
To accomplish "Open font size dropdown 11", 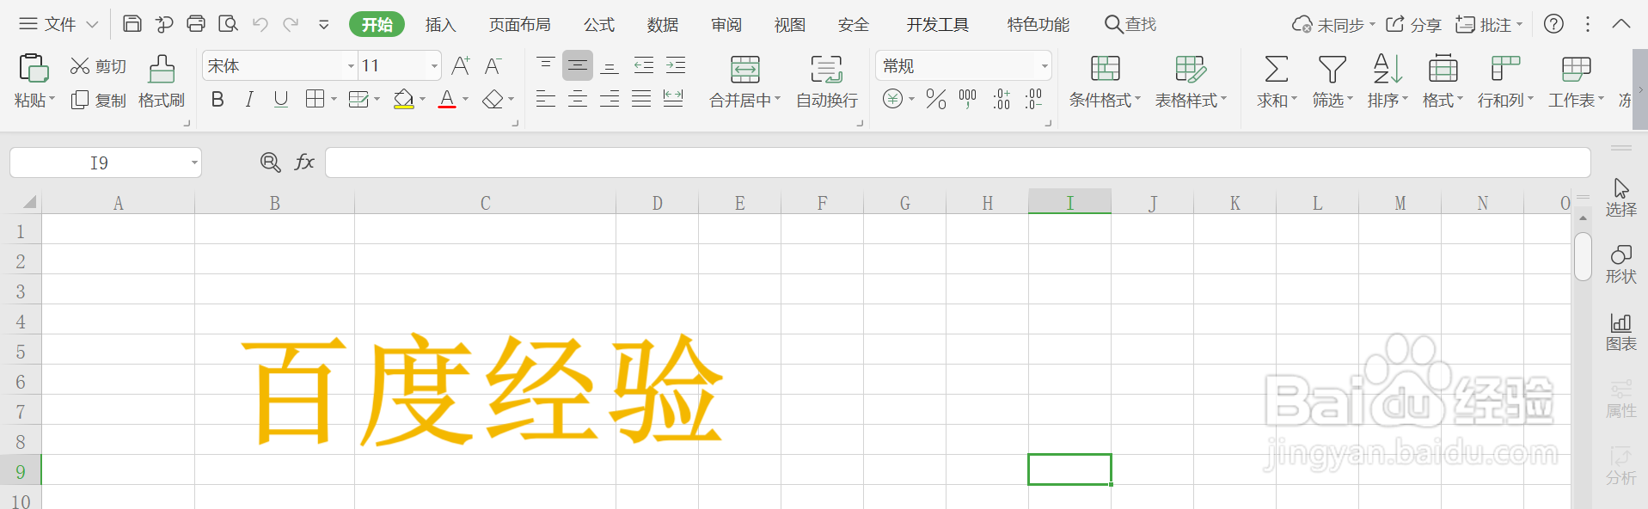I will (x=435, y=66).
